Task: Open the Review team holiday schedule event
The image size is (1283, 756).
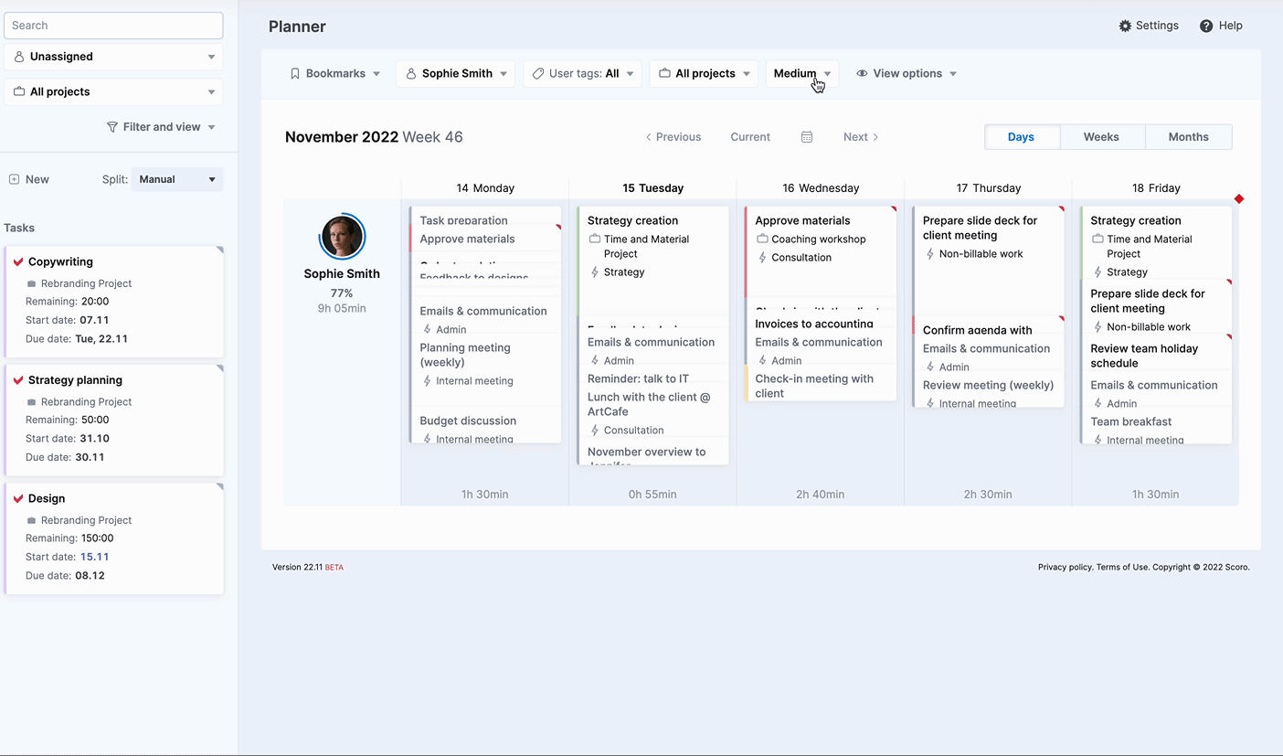Action: pyautogui.click(x=1157, y=356)
